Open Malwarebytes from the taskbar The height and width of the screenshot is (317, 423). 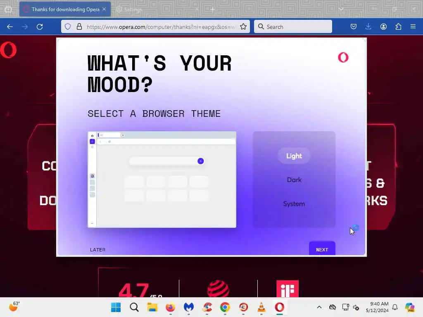(x=188, y=307)
